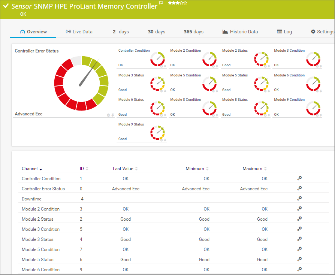Viewport: 335px width, 275px height.
Task: Open channel settings gear for Downtime row
Action: pos(299,199)
